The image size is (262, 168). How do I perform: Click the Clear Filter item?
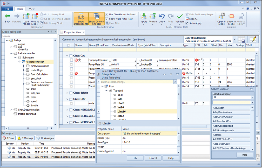point(113,23)
